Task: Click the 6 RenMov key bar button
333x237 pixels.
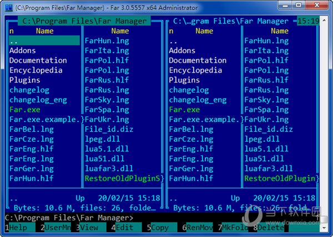Action: click(x=198, y=228)
